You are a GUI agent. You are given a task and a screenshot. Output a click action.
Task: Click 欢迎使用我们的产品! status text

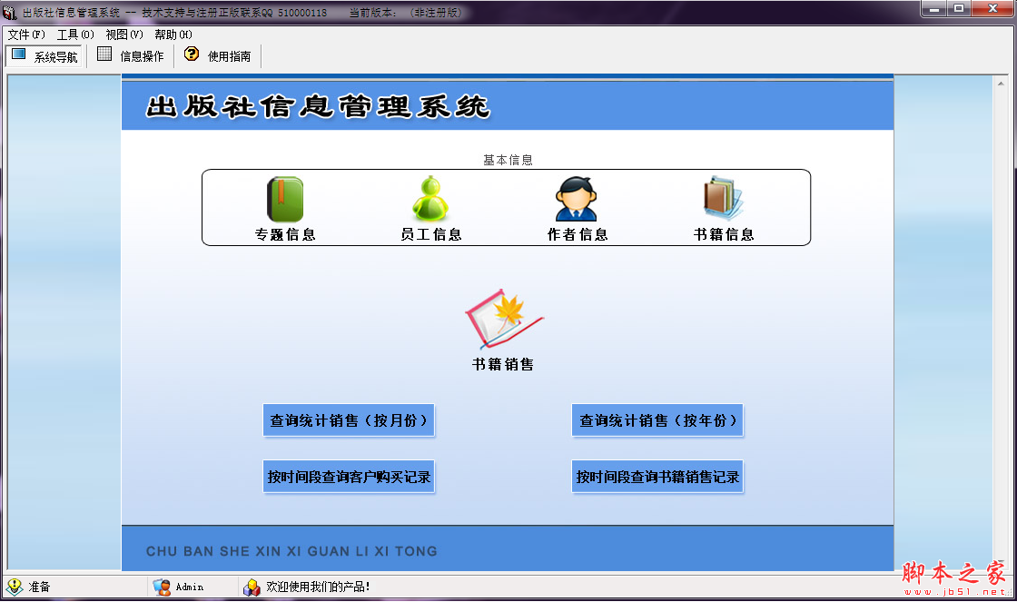point(318,587)
